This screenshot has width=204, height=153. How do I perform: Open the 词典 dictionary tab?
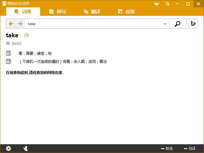point(23,12)
